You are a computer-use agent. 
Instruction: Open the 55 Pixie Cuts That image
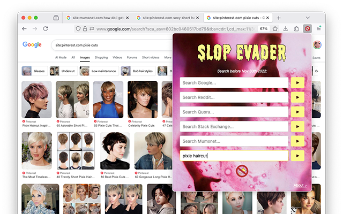(x=108, y=100)
